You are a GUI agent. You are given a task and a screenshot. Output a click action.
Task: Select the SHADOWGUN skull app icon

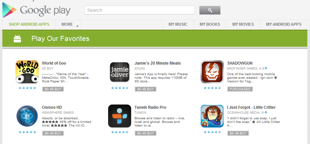212,72
